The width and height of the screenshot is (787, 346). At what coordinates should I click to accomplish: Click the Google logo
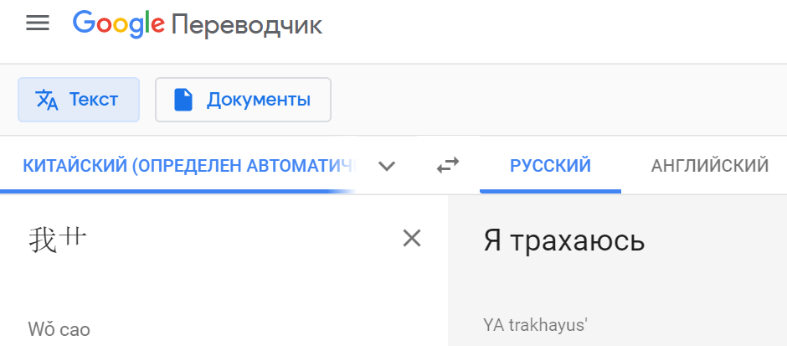[x=118, y=23]
